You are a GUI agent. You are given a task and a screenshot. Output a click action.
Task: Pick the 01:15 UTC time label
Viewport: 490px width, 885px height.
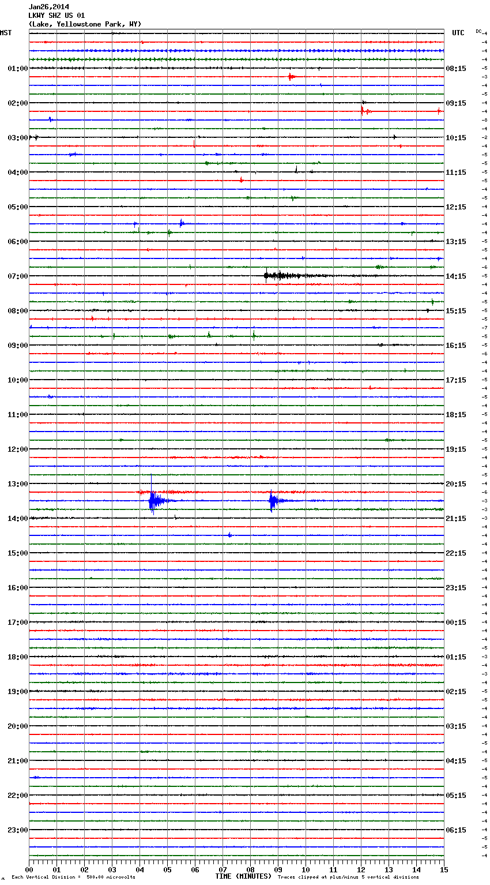(x=456, y=657)
